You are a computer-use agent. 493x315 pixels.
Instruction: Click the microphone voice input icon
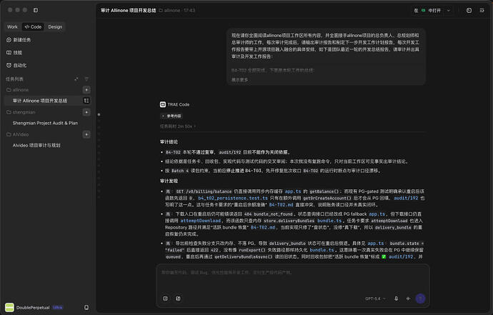pyautogui.click(x=396, y=299)
